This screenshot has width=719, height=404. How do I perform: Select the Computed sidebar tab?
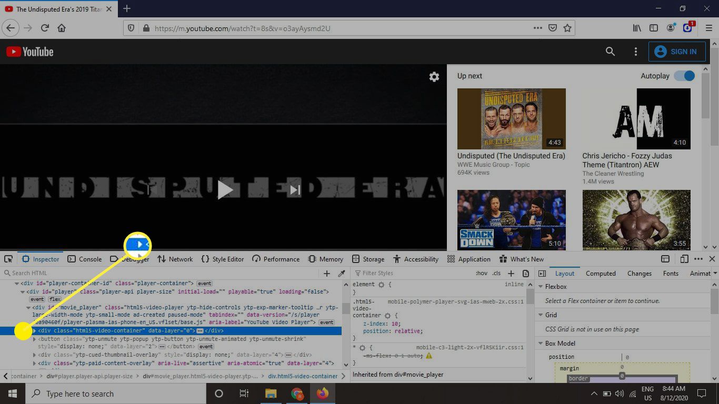[x=601, y=274]
